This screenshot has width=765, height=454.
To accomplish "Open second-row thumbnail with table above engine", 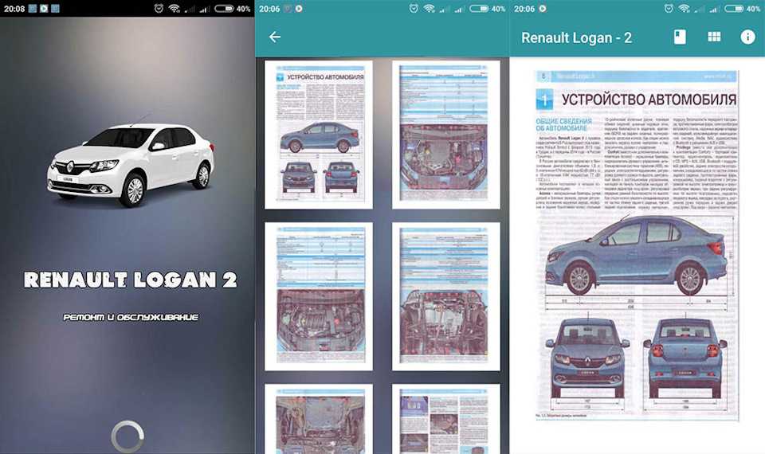I will click(x=319, y=296).
